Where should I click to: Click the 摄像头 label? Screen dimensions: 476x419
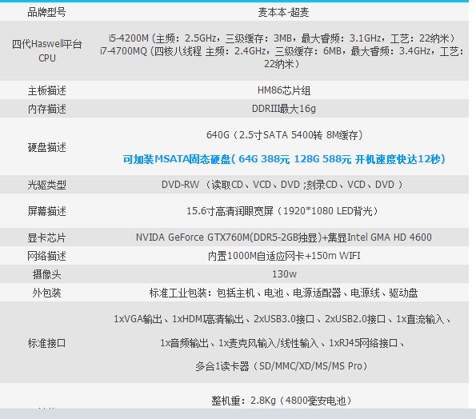click(x=46, y=274)
